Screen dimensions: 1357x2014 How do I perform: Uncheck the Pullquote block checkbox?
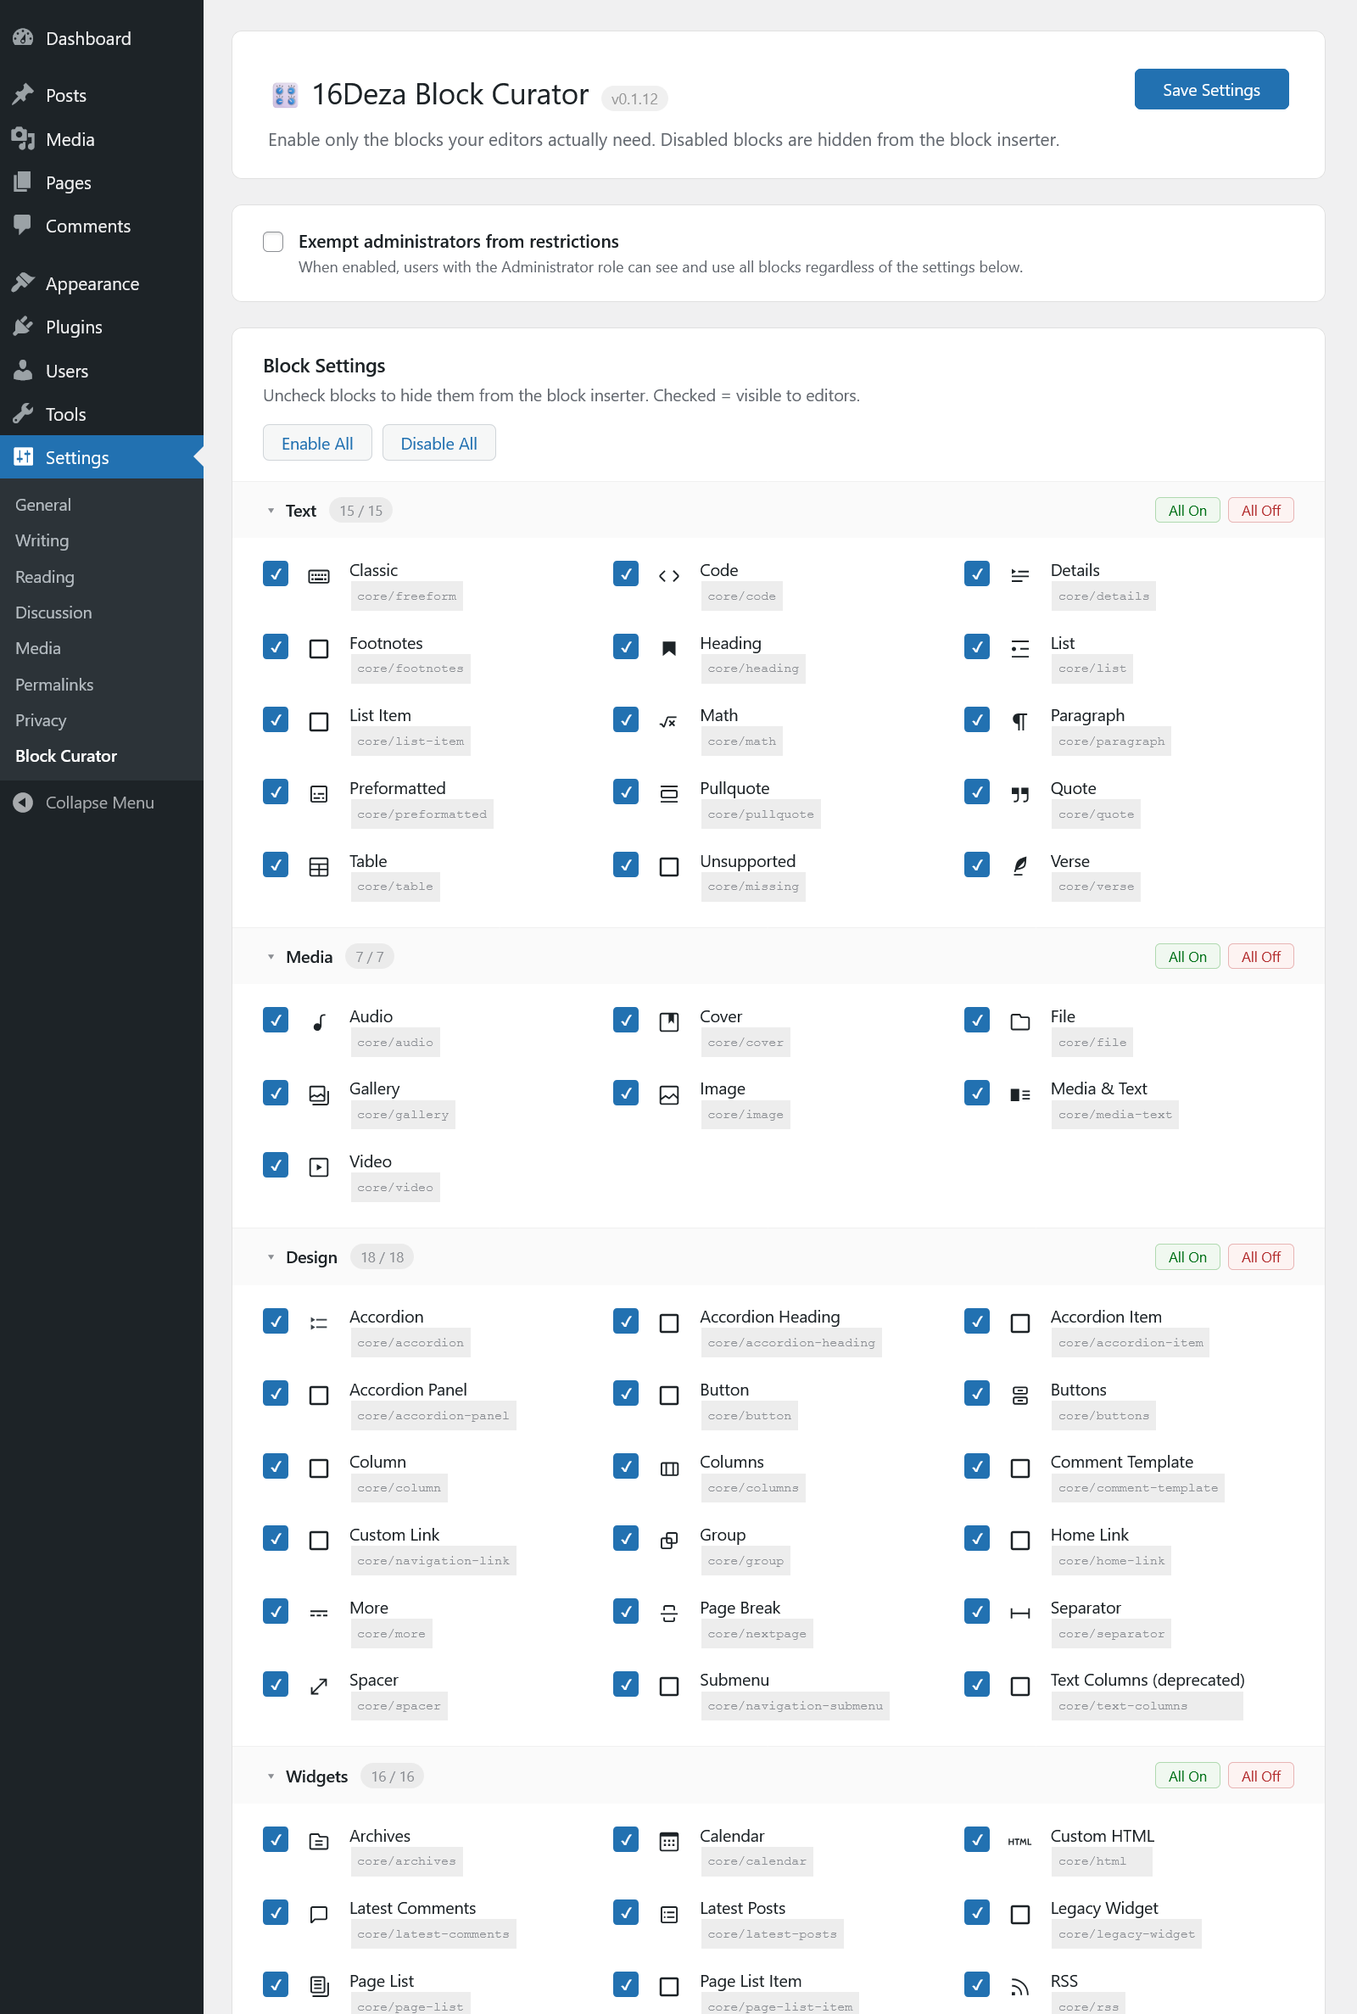point(626,792)
